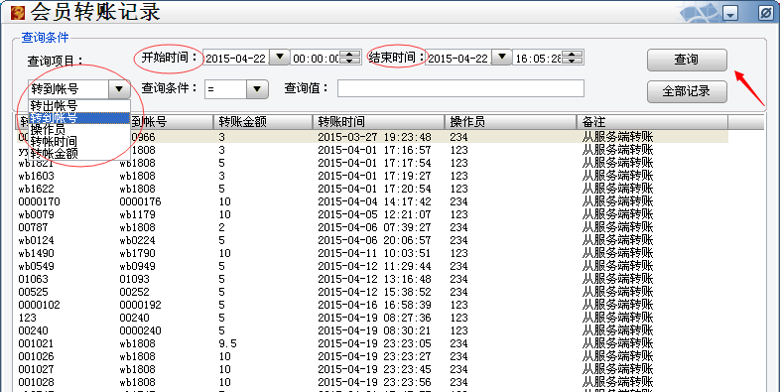Click source account 001027
This screenshot has width=780, height=392.
point(36,369)
